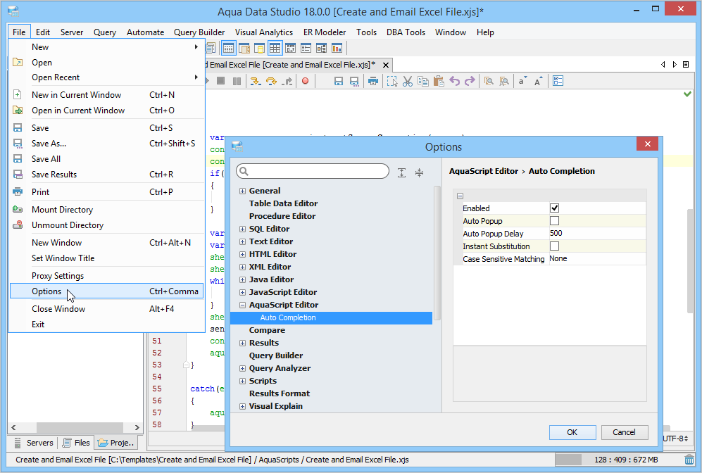
Task: Uncheck the Enabled checkbox
Action: point(554,208)
